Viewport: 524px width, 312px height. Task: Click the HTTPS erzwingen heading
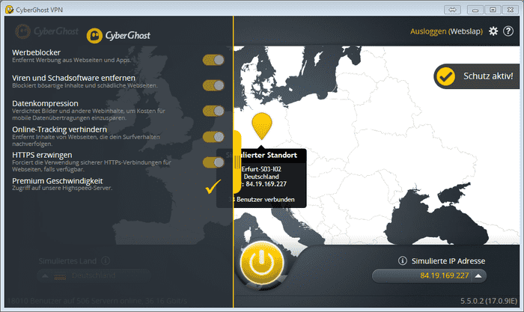point(42,155)
